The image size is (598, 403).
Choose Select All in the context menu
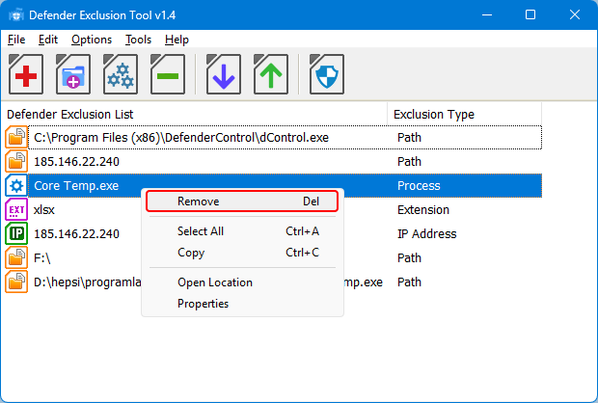click(201, 231)
